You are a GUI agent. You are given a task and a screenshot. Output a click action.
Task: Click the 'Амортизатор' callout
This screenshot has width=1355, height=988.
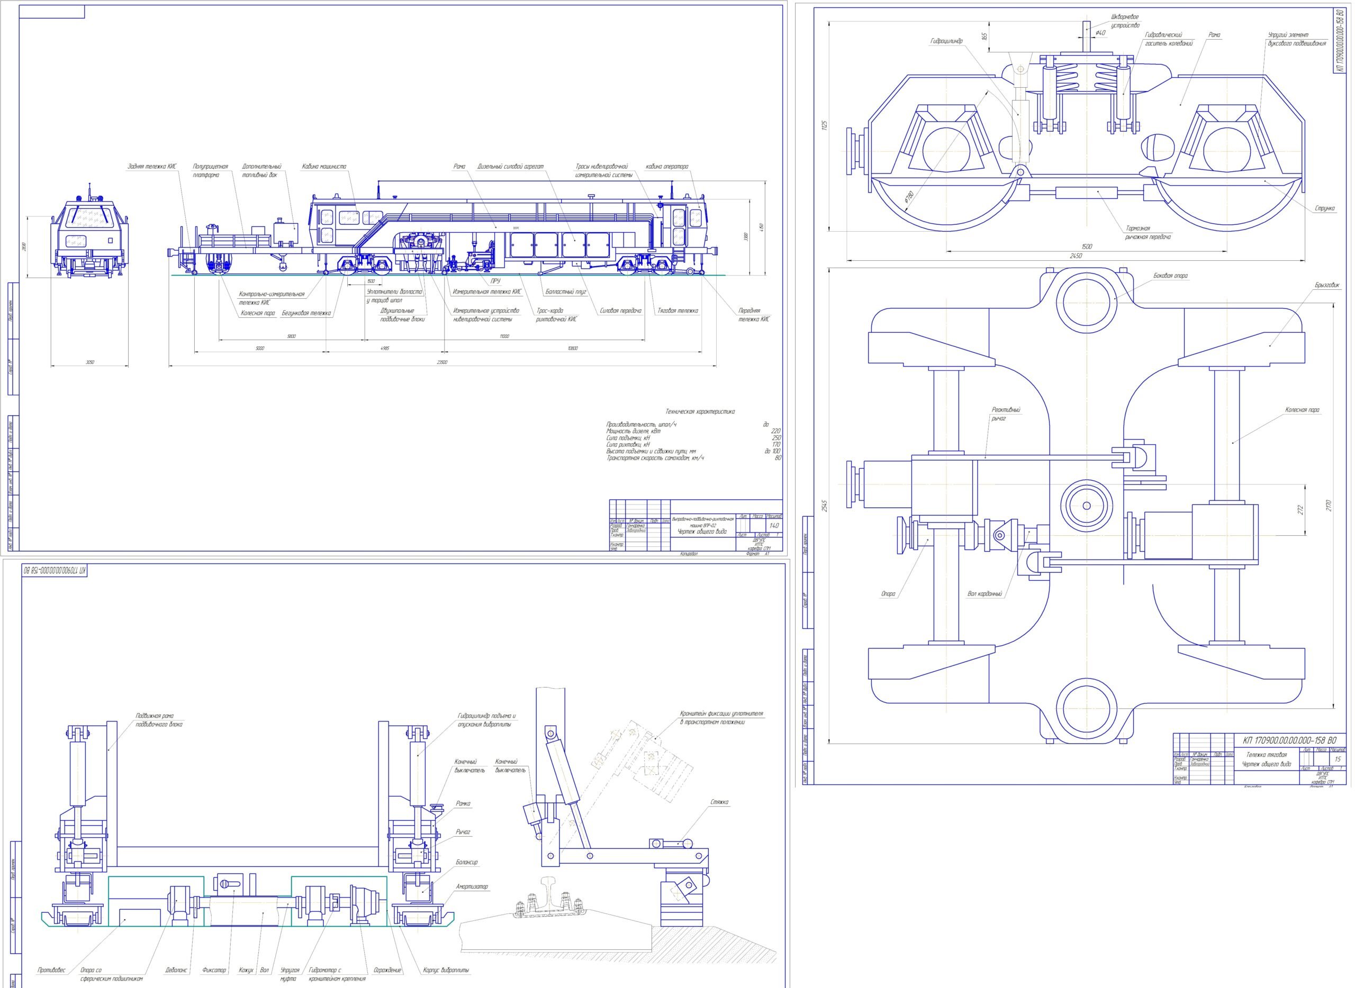coord(472,887)
